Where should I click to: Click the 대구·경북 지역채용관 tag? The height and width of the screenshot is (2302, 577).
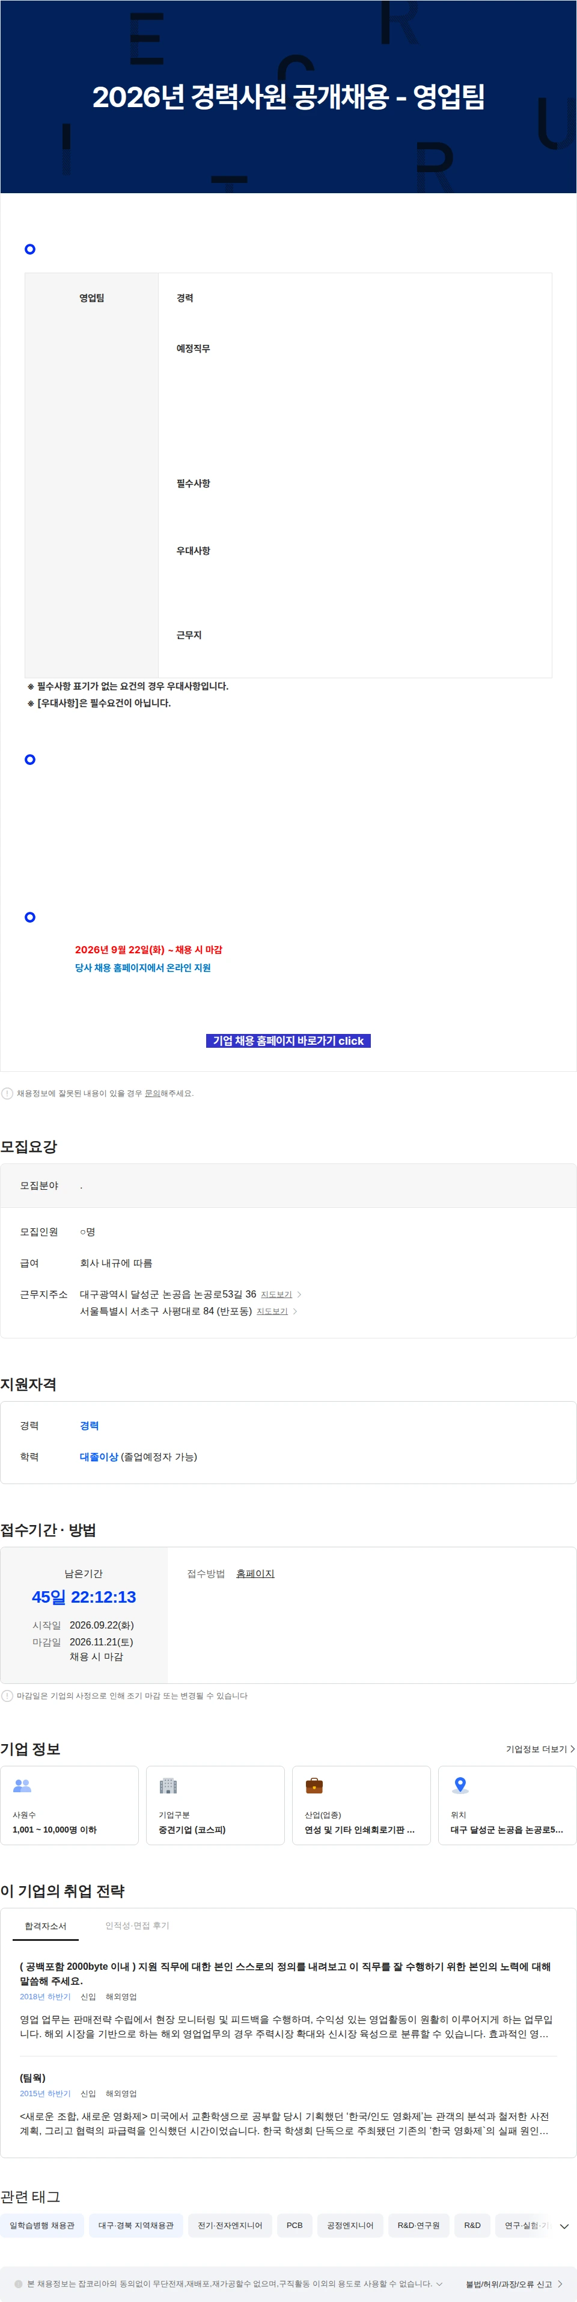pyautogui.click(x=136, y=2224)
